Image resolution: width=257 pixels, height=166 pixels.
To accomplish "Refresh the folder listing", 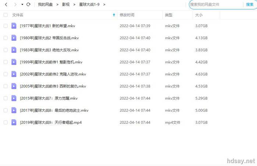I will pos(29,4).
